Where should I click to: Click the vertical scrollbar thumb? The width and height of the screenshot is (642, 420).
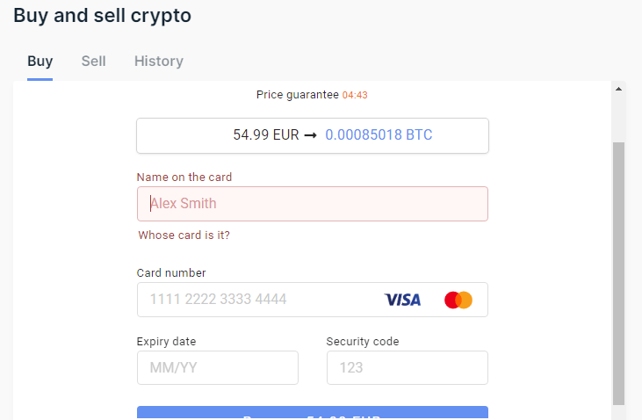pos(618,272)
